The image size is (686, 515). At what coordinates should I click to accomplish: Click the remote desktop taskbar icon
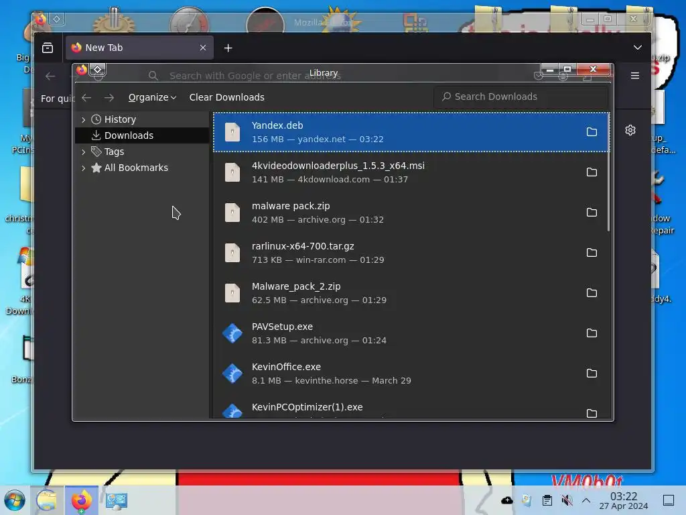pos(116,500)
